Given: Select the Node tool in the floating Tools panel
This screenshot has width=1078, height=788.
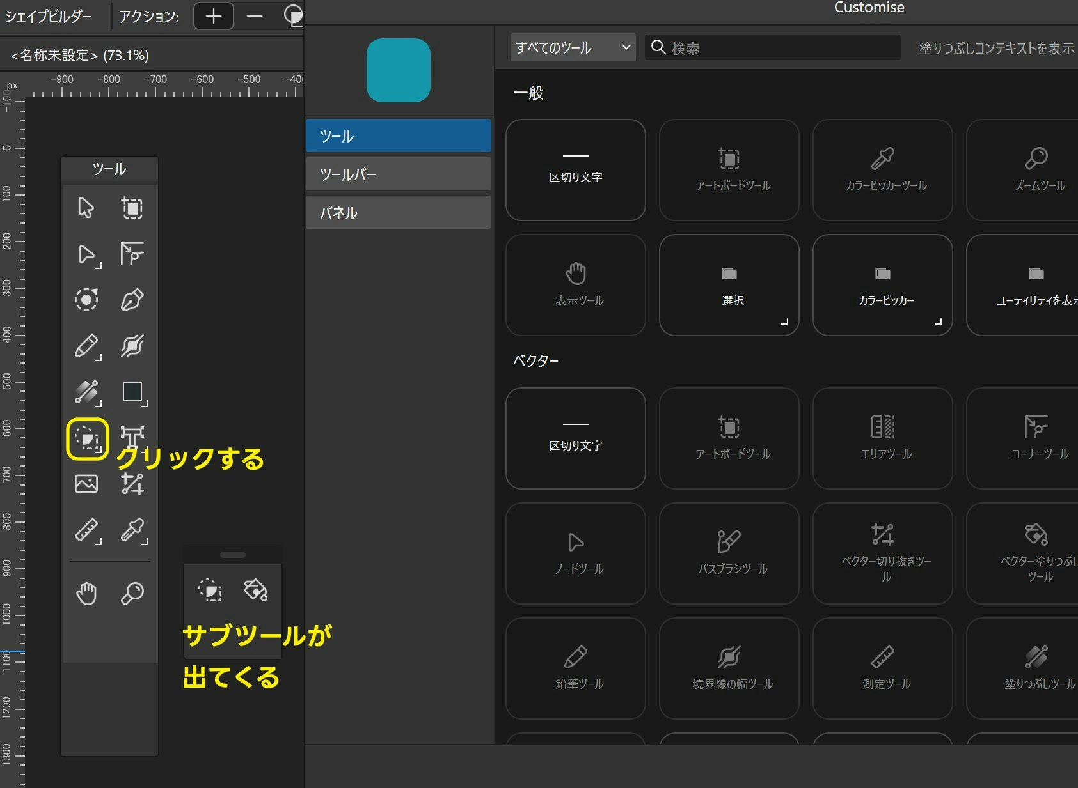Looking at the screenshot, I should pos(86,254).
